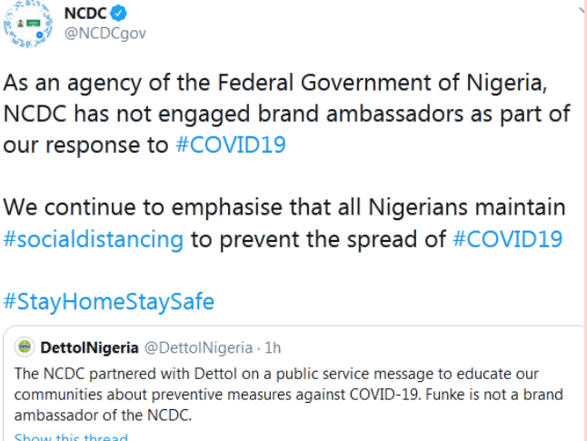The height and width of the screenshot is (441, 587).
Task: Open the #socialdistancing hashtag
Action: pyautogui.click(x=94, y=239)
